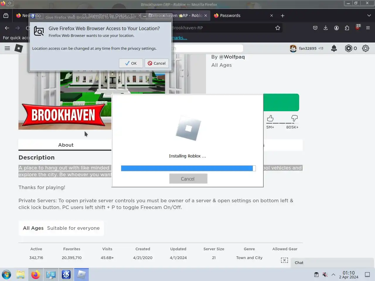This screenshot has width=375, height=281.
Task: Click the Visits value 45.6B+
Action: pyautogui.click(x=107, y=258)
